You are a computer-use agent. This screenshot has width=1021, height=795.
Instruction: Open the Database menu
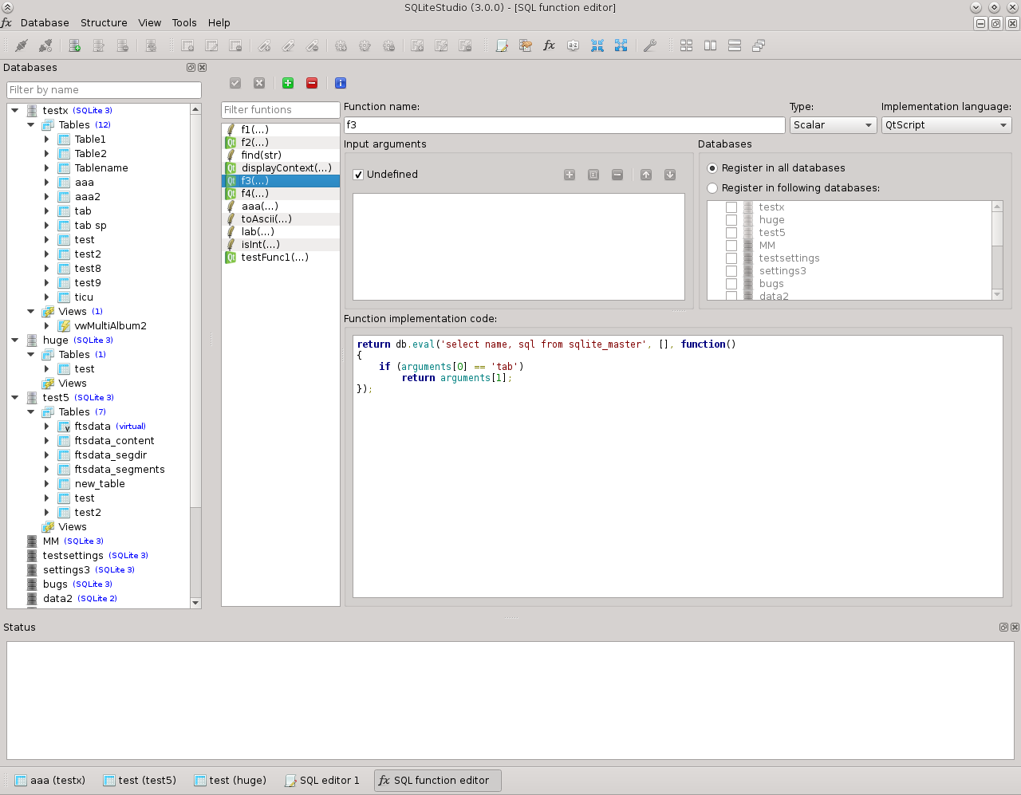[45, 22]
